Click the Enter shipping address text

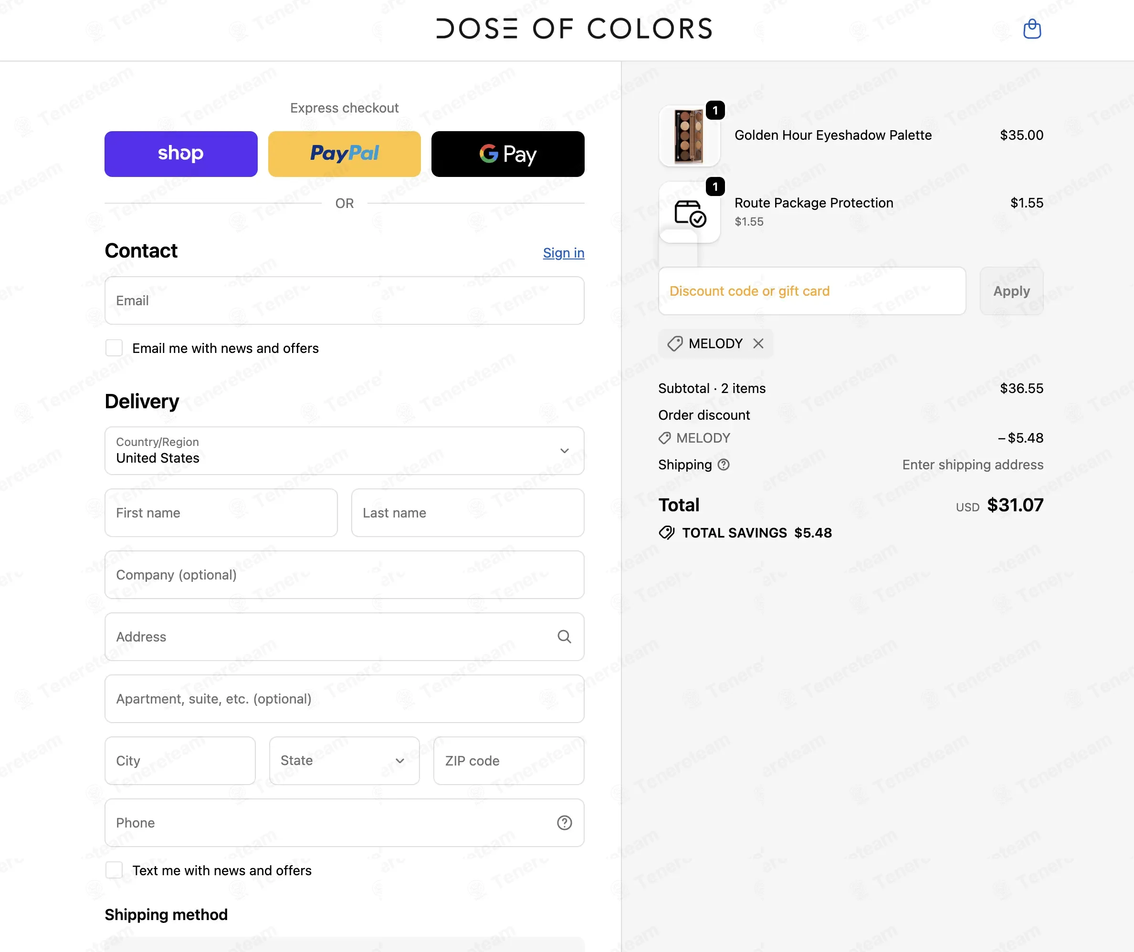[x=973, y=465]
